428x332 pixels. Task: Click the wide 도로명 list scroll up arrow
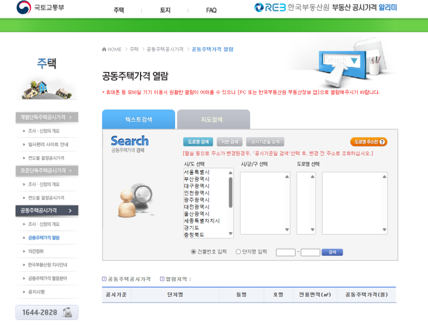[384, 176]
